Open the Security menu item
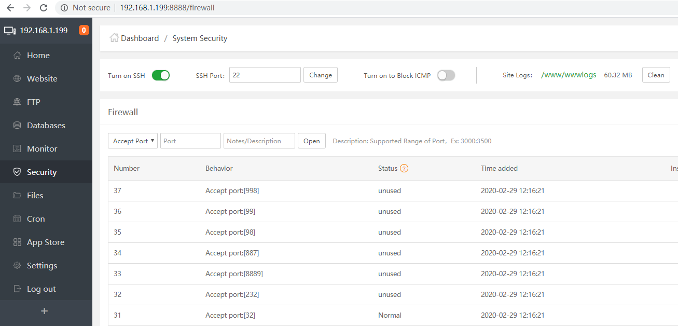678x326 pixels. tap(46, 172)
